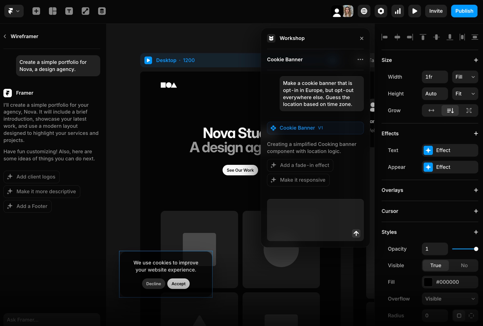Viewport: 483px width, 326px height.
Task: Open the Width Fill dropdown
Action: click(x=465, y=77)
